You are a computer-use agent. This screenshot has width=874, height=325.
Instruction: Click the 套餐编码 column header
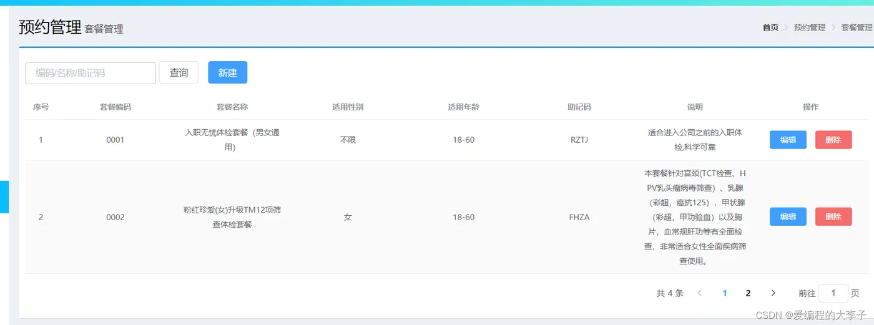(x=115, y=107)
